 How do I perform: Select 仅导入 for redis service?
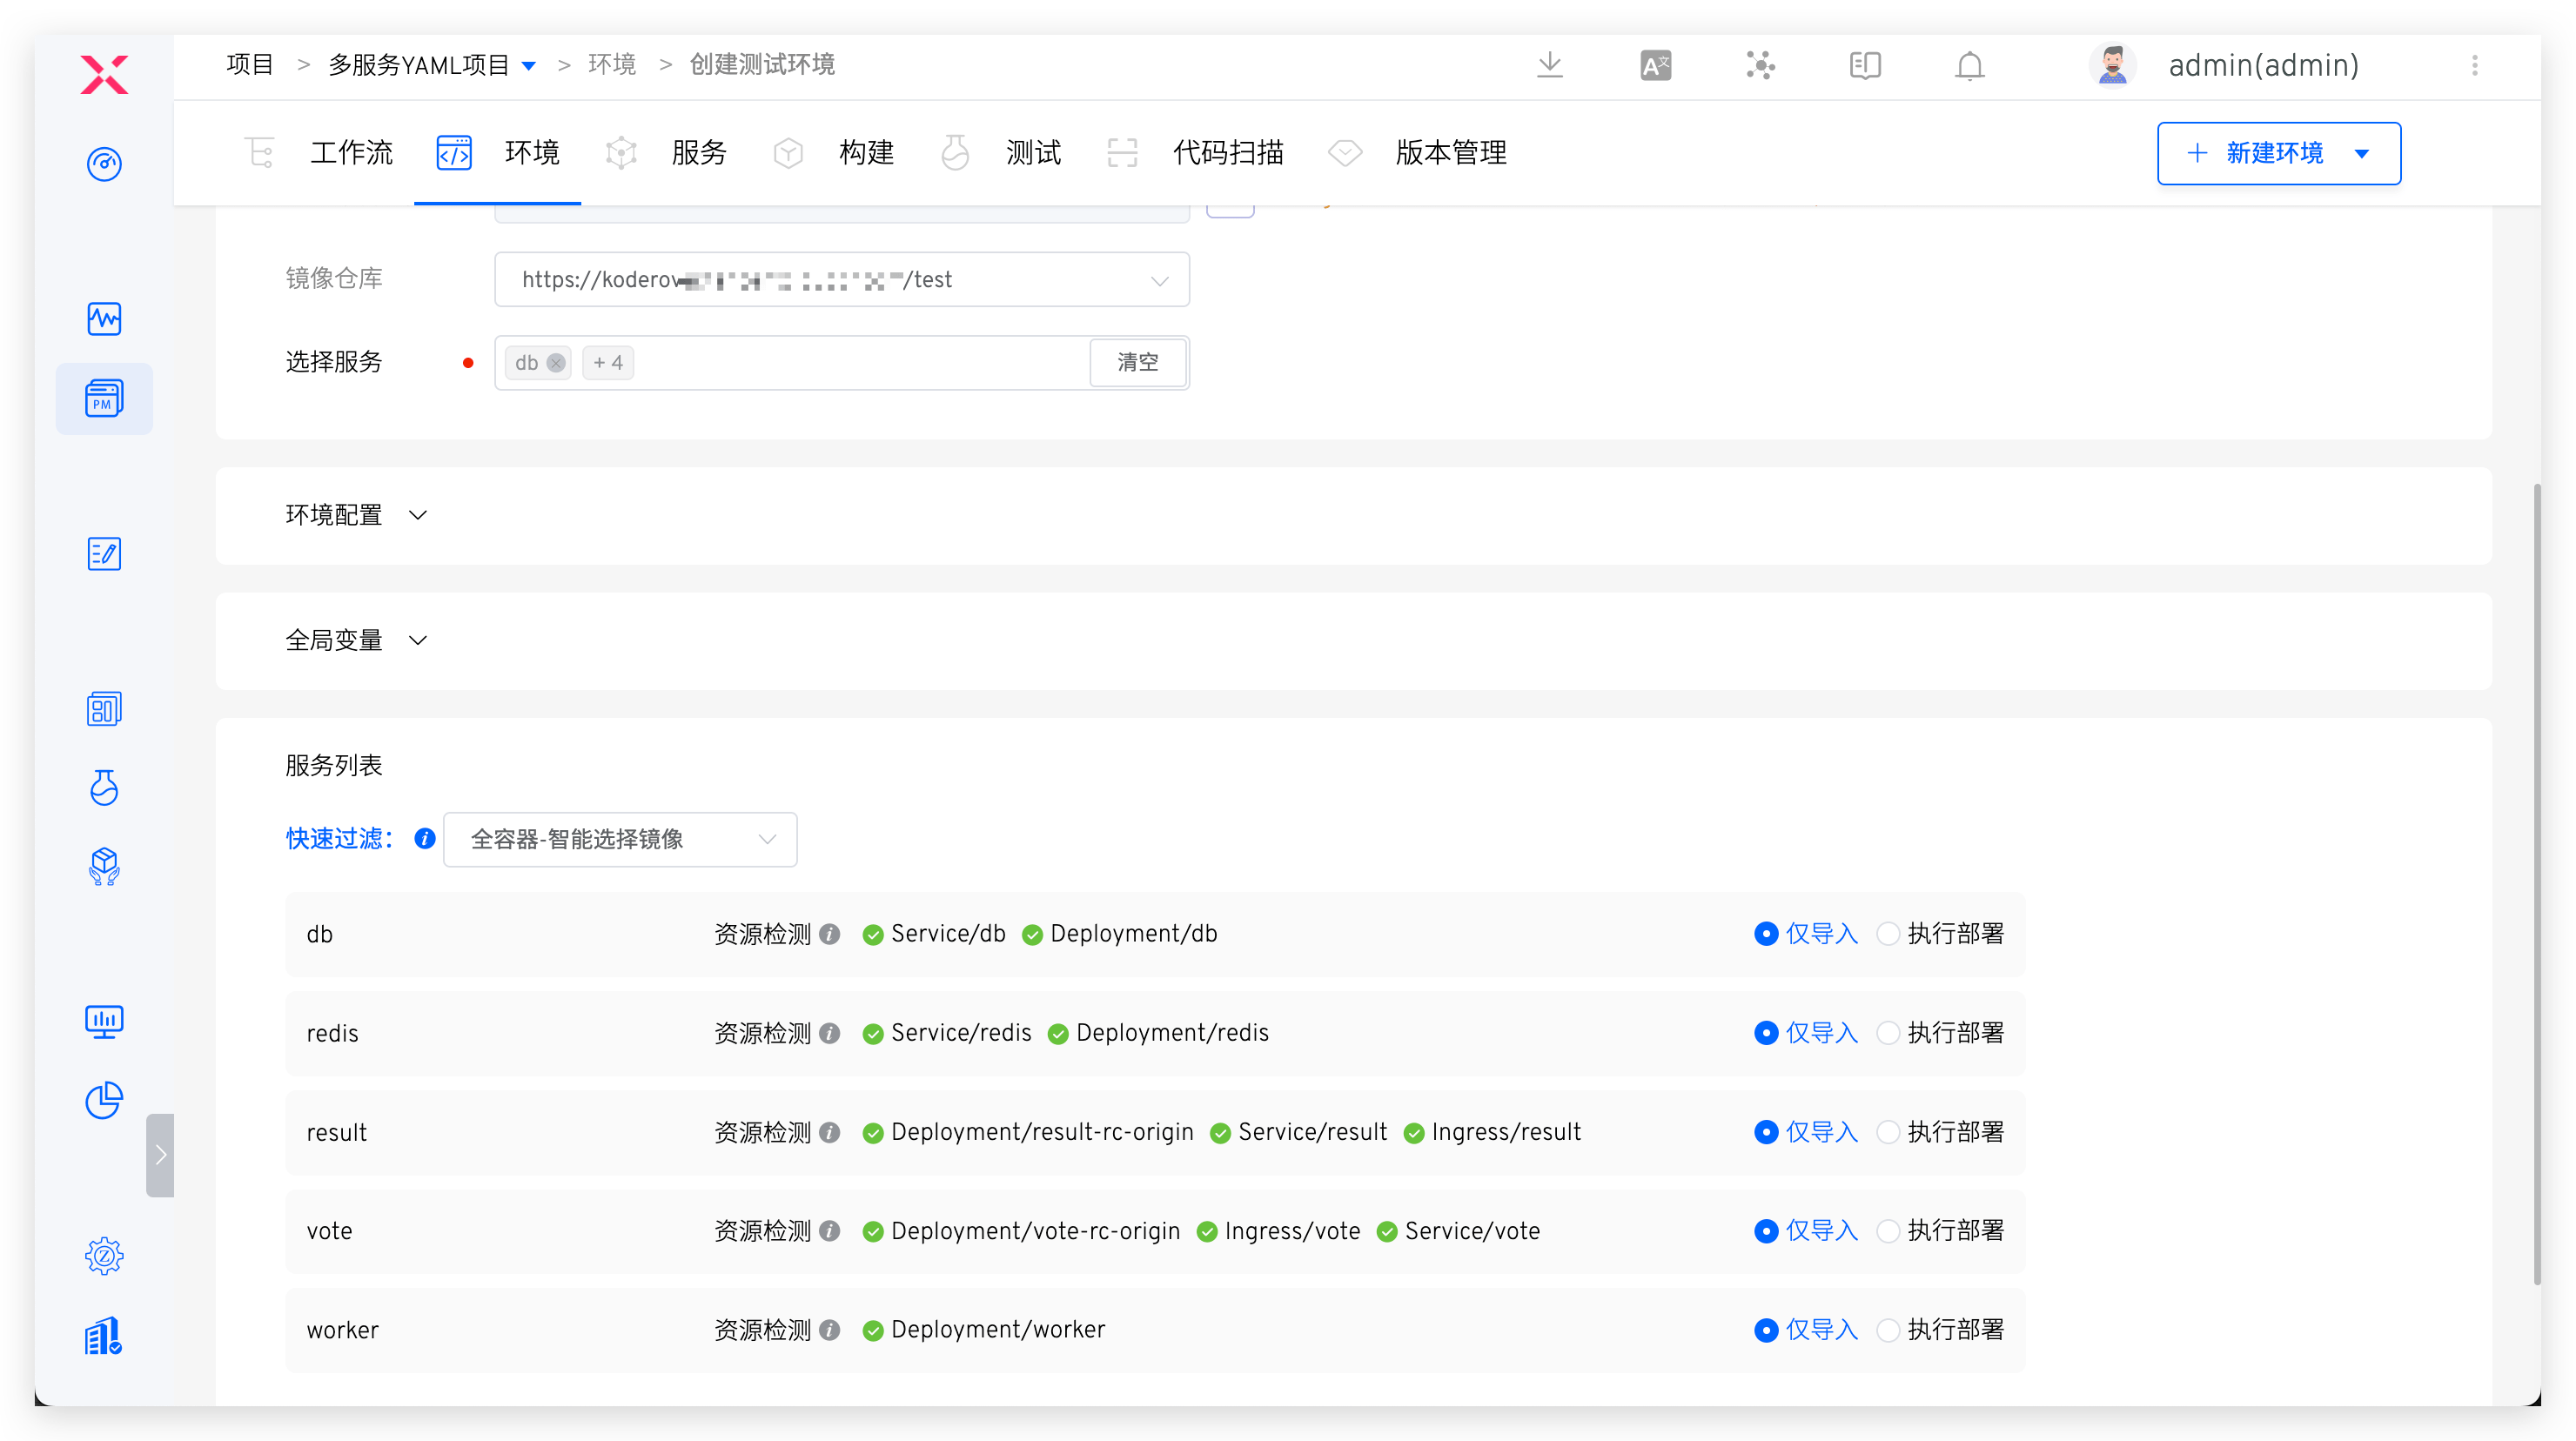[x=1806, y=1032]
